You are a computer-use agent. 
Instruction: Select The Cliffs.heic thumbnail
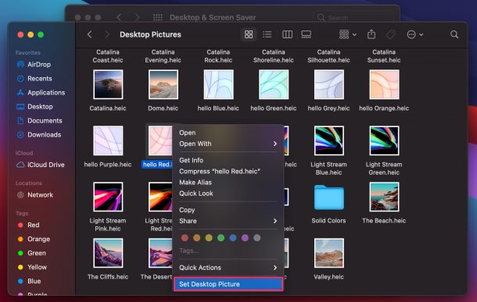(x=108, y=253)
